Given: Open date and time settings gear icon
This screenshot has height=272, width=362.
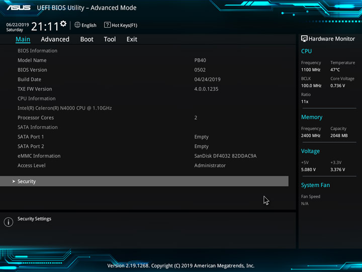Looking at the screenshot, I should tap(63, 24).
